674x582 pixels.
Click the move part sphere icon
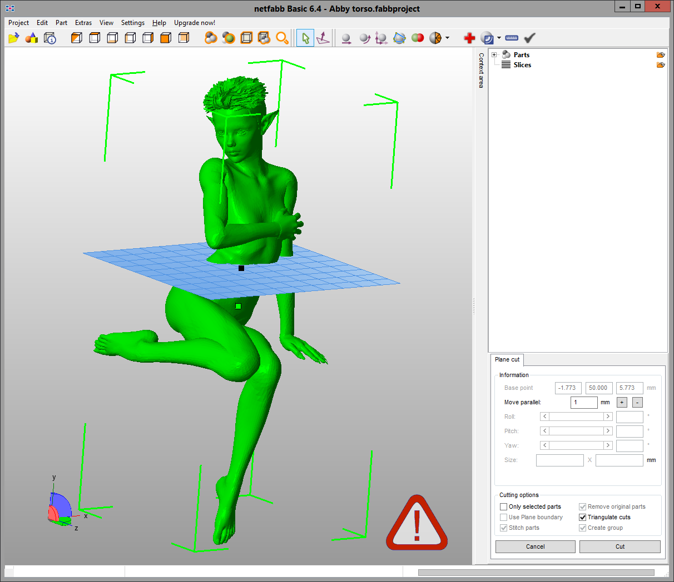pos(346,38)
